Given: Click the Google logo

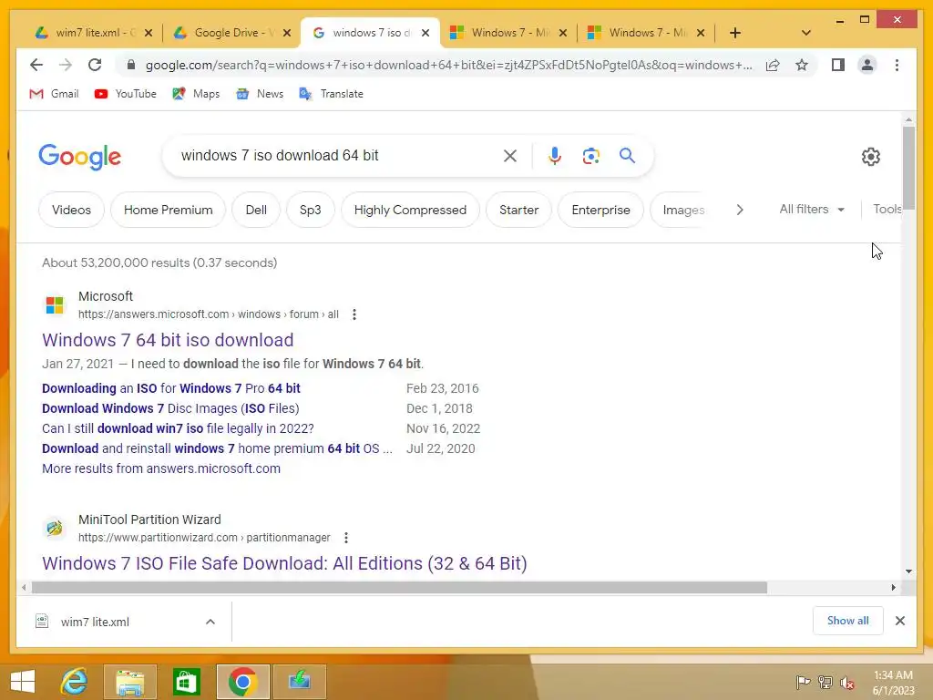Looking at the screenshot, I should tap(80, 157).
